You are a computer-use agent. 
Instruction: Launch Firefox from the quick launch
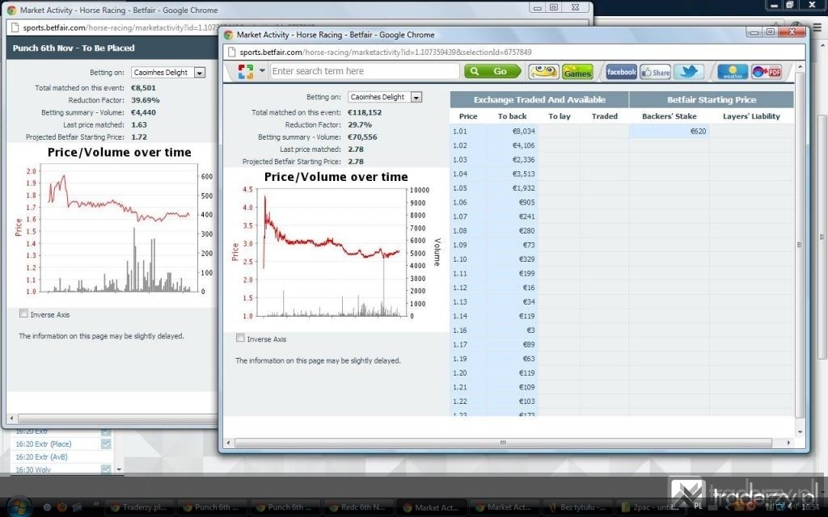coord(61,507)
